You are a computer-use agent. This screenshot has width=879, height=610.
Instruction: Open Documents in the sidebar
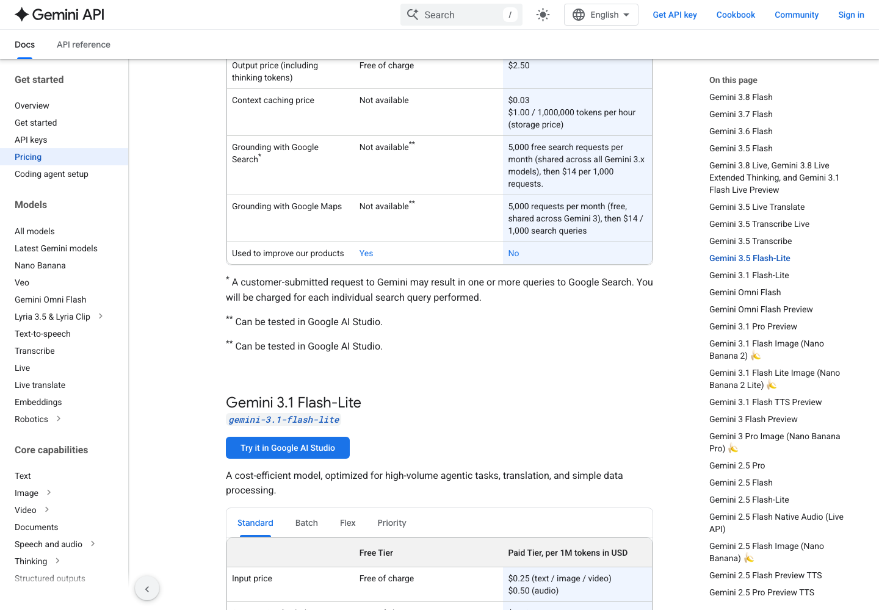(37, 527)
